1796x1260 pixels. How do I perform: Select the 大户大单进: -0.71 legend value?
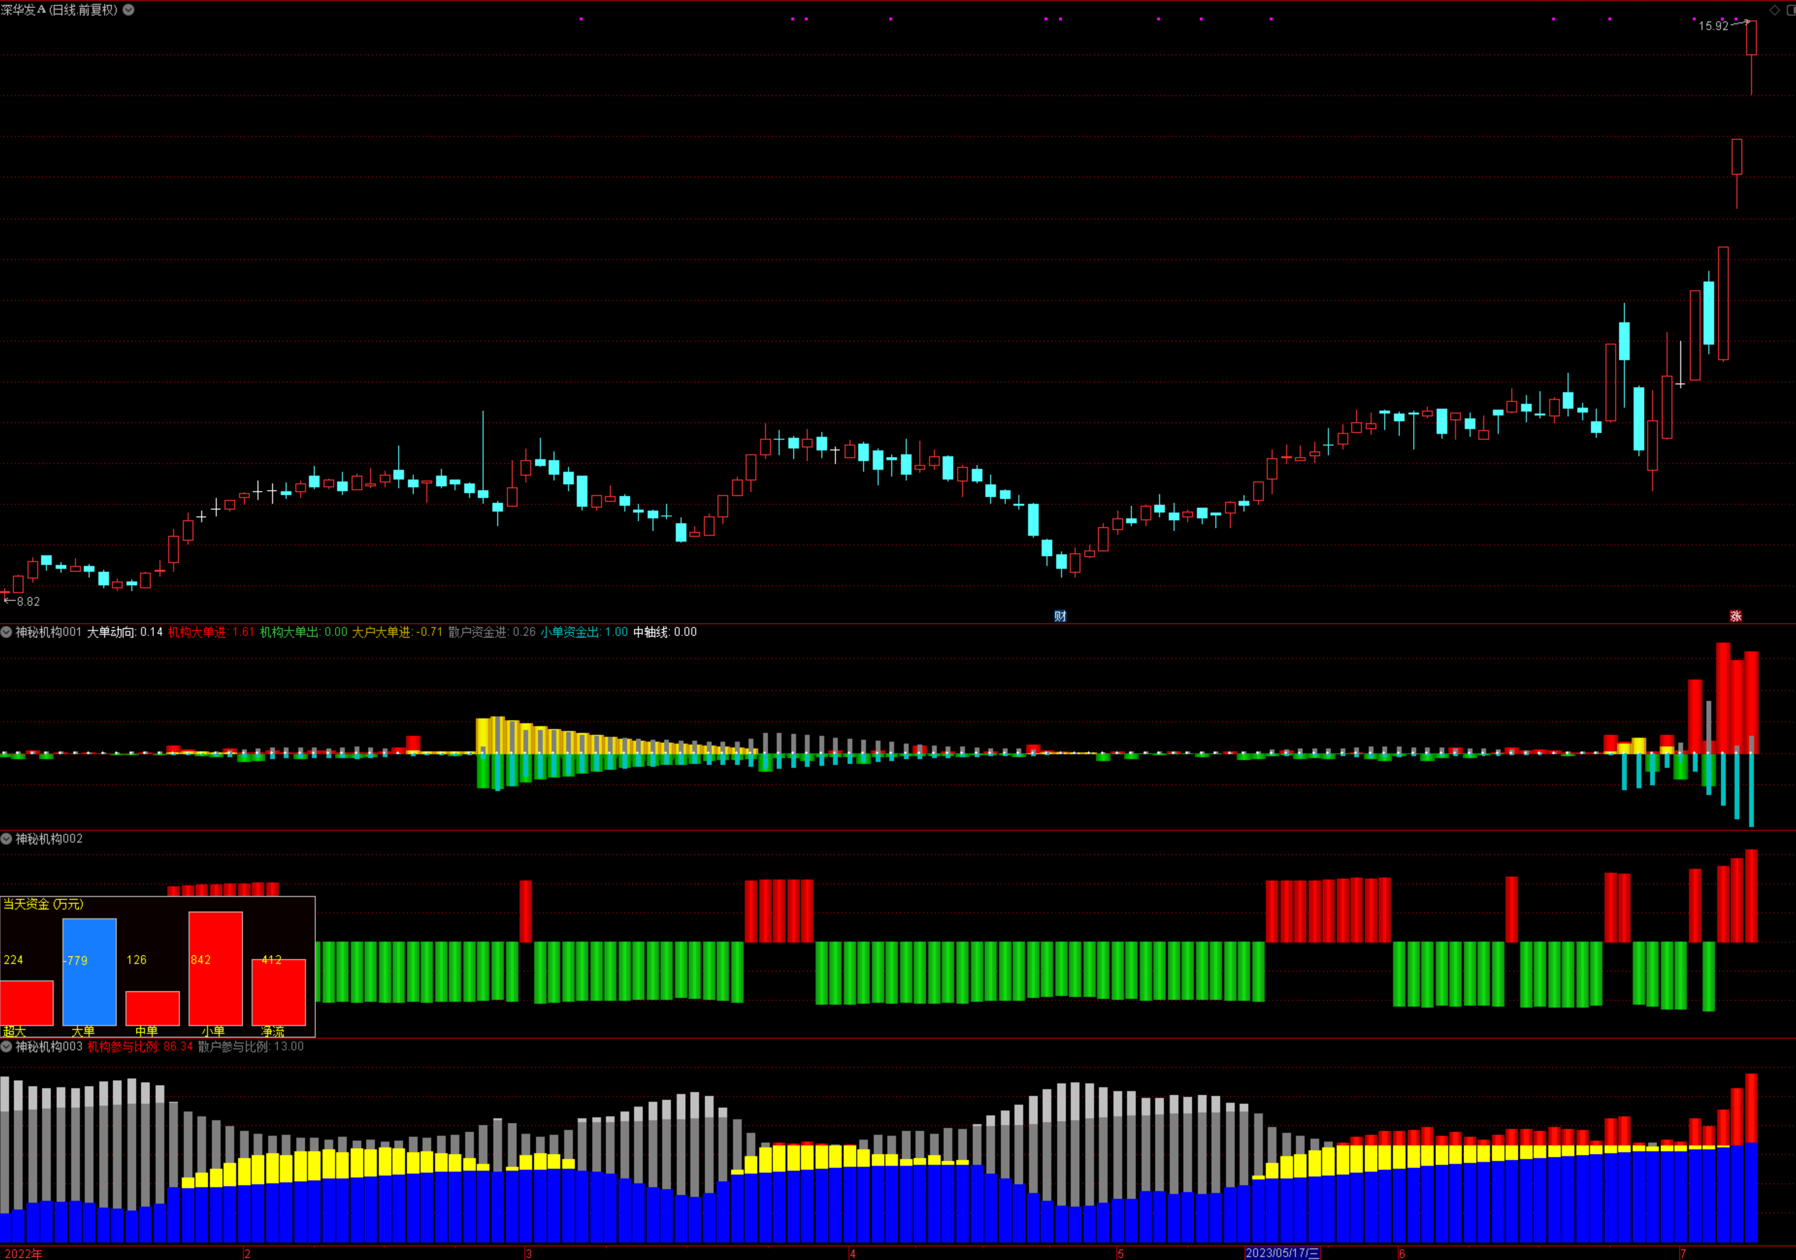(x=397, y=632)
